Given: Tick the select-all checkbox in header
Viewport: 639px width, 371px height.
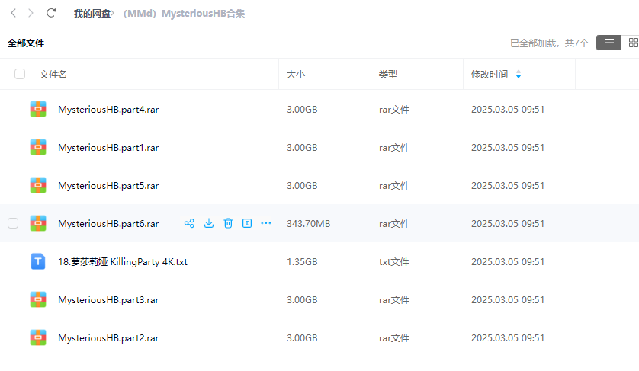Looking at the screenshot, I should pyautogui.click(x=20, y=74).
